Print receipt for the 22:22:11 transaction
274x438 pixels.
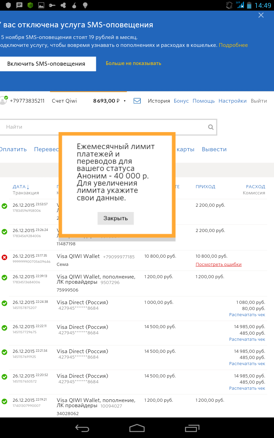coord(247,339)
